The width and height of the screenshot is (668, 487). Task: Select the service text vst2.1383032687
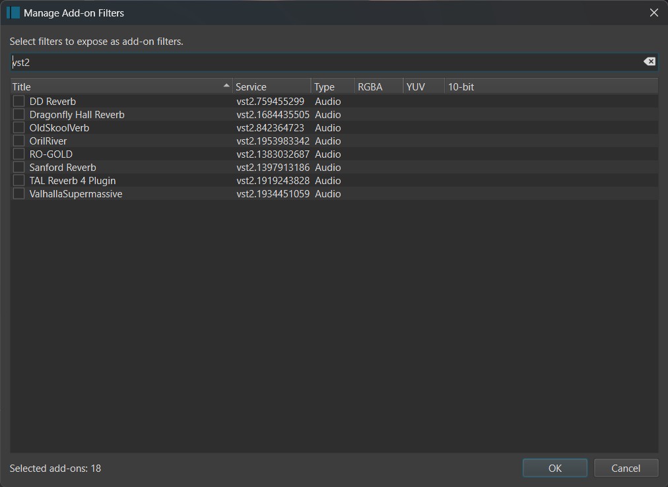click(x=273, y=154)
